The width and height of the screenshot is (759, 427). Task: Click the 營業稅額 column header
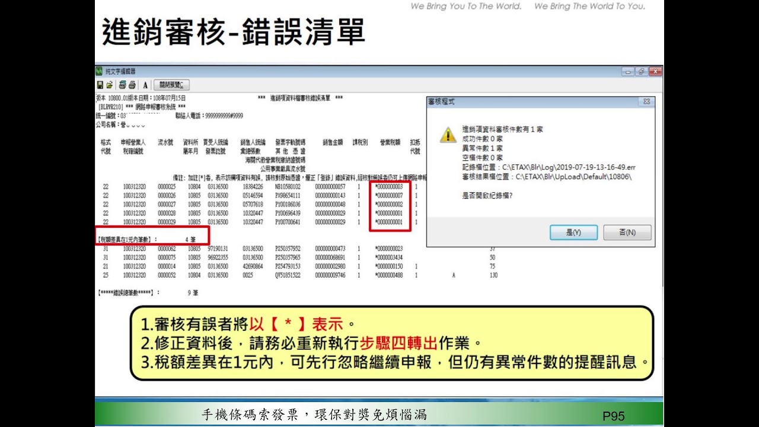coord(390,142)
